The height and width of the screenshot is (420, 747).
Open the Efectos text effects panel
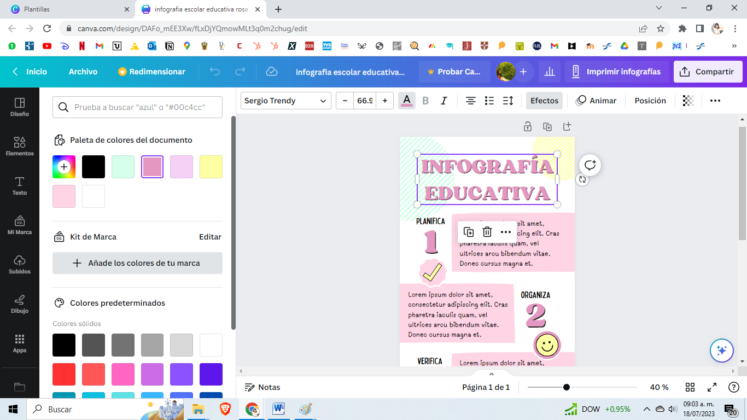(x=544, y=101)
